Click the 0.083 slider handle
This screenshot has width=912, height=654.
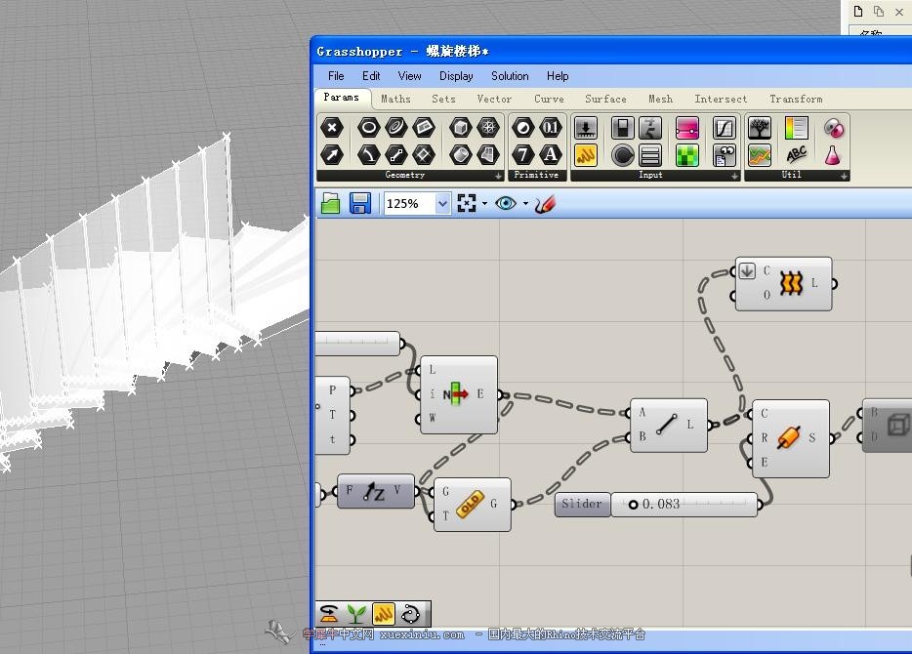click(x=634, y=504)
